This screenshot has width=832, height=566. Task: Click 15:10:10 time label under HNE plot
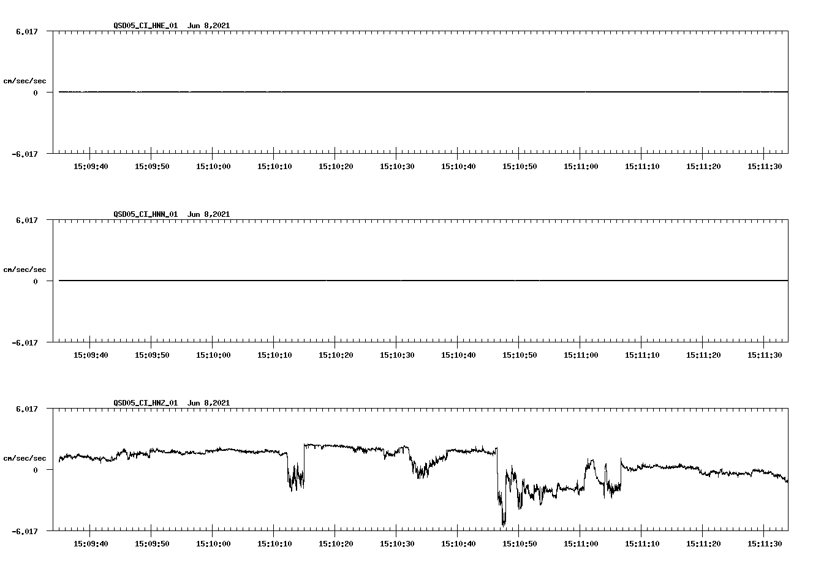click(x=274, y=167)
